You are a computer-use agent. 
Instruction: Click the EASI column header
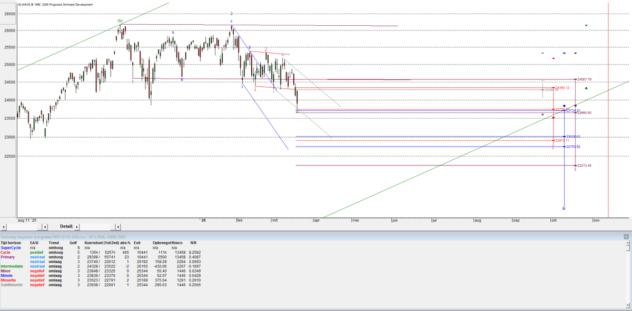pos(35,243)
